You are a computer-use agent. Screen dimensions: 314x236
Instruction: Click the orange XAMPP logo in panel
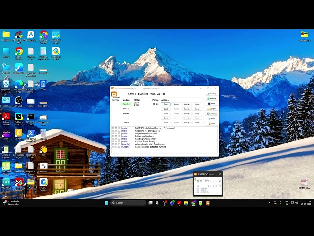[114, 94]
